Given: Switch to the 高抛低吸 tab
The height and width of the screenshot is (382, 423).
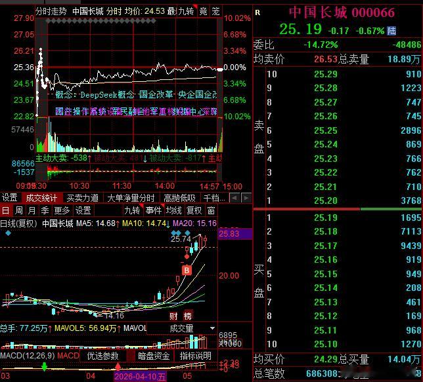Looking at the screenshot, I should tap(179, 198).
